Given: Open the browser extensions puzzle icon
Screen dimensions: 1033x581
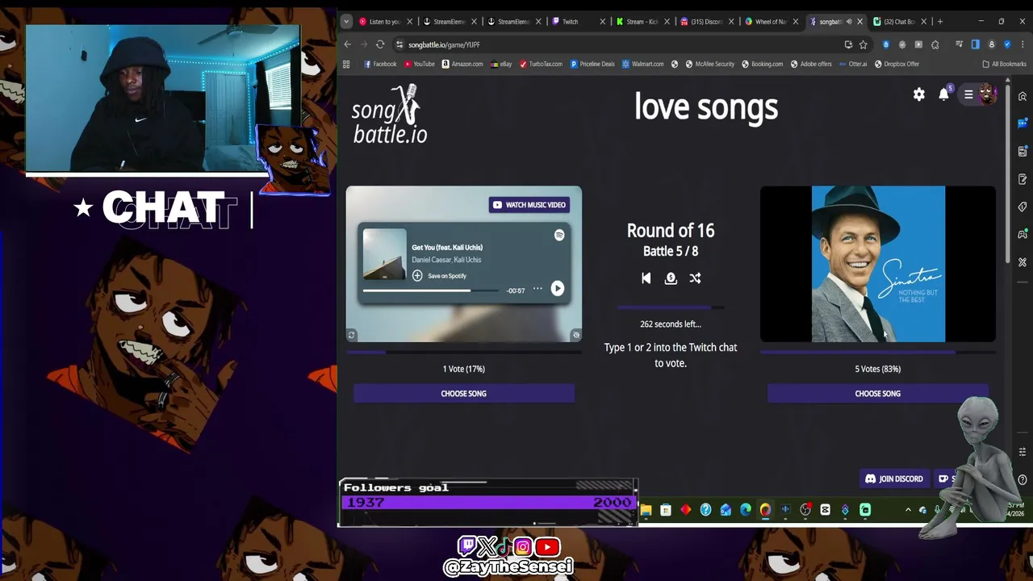Looking at the screenshot, I should click(935, 44).
